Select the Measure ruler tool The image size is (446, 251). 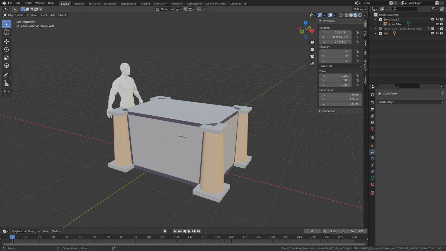[6, 83]
